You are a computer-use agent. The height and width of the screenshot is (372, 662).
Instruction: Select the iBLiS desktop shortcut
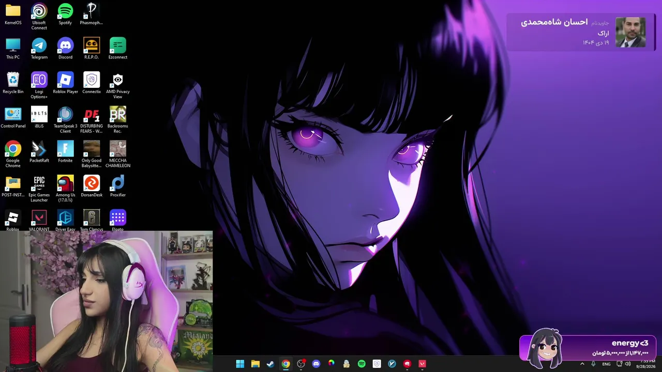(39, 118)
